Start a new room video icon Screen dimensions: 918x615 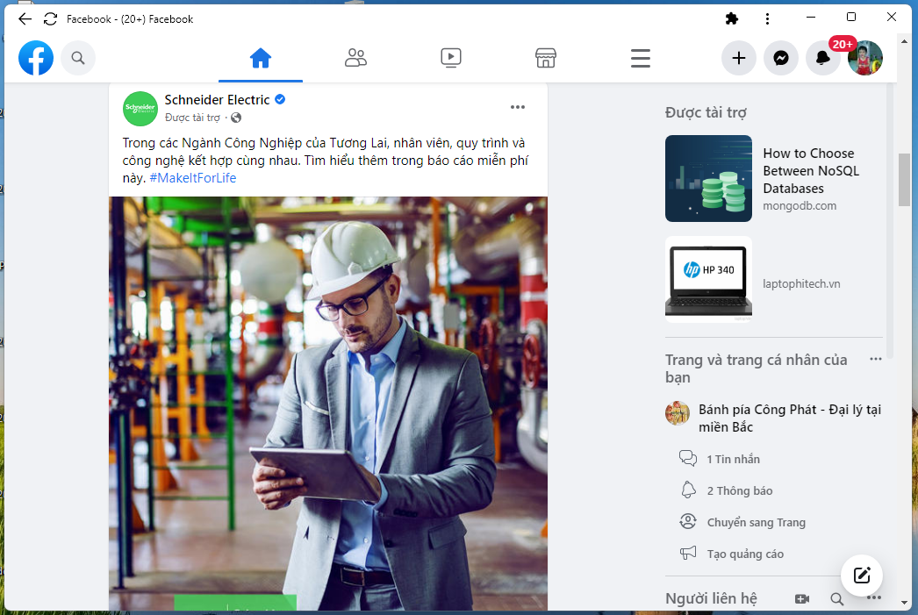click(x=802, y=598)
